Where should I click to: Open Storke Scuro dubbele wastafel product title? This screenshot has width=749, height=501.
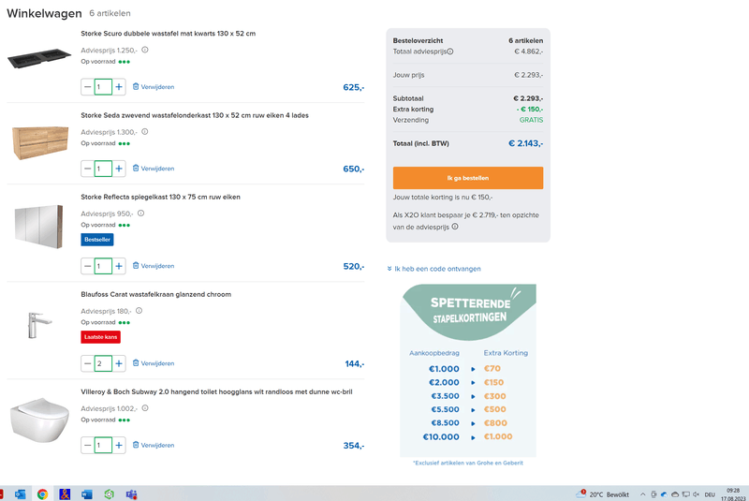169,34
